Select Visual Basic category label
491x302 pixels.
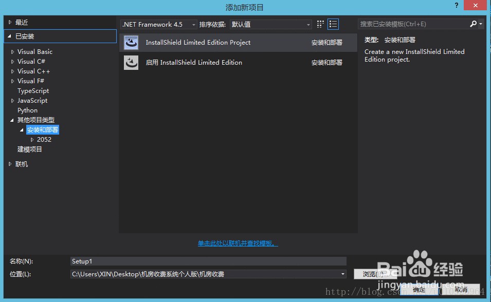[35, 52]
